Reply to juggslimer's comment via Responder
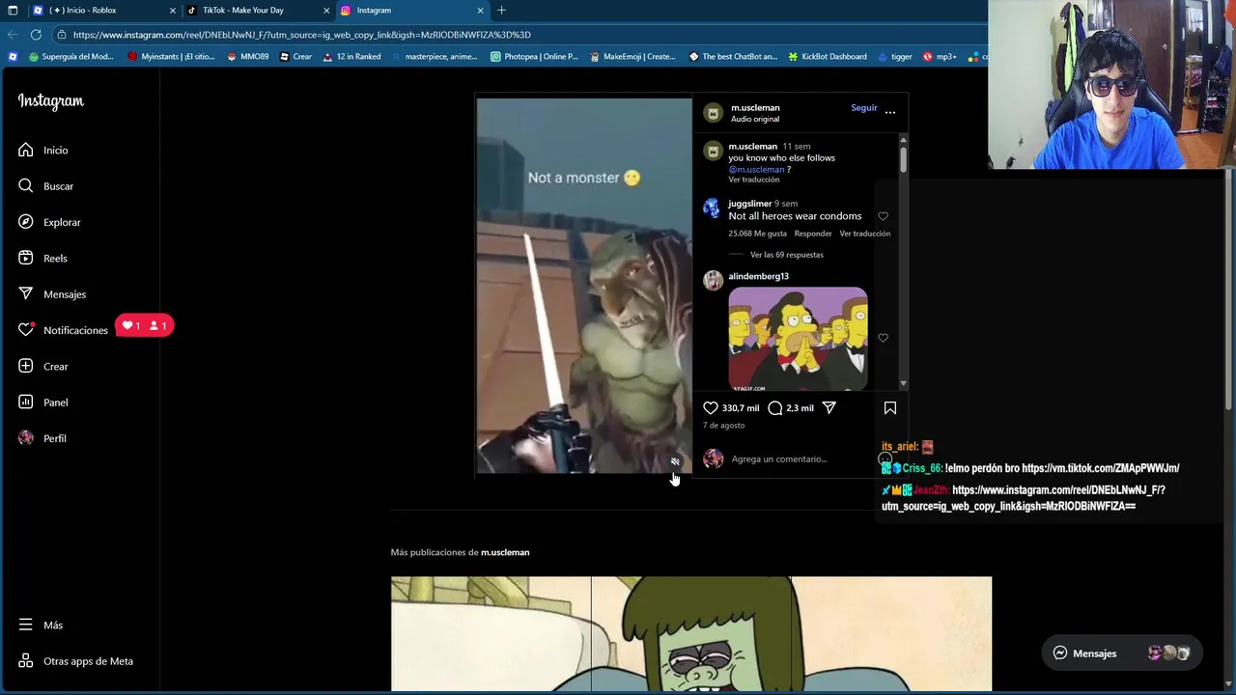This screenshot has width=1236, height=695. 813,234
